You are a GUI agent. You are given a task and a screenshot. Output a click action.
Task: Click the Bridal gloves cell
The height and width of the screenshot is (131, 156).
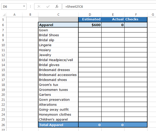pyautogui.click(x=58, y=65)
